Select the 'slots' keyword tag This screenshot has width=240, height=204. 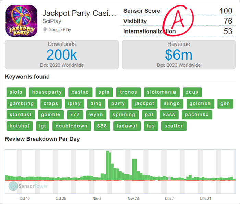[x=16, y=92]
